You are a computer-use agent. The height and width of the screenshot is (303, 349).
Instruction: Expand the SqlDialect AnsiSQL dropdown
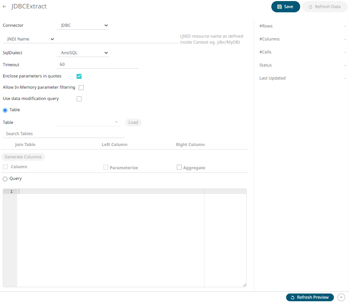pyautogui.click(x=83, y=53)
